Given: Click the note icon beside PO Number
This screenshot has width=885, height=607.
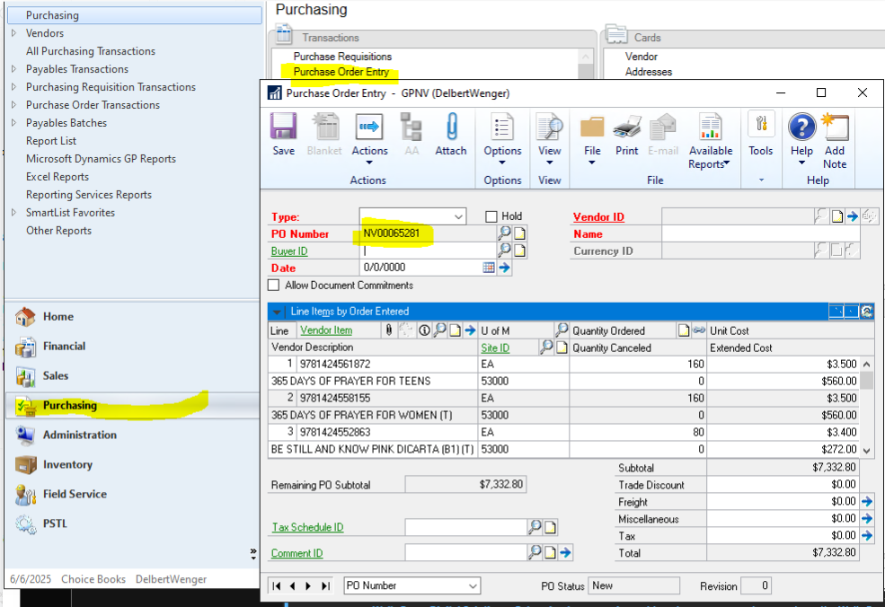Looking at the screenshot, I should [520, 233].
